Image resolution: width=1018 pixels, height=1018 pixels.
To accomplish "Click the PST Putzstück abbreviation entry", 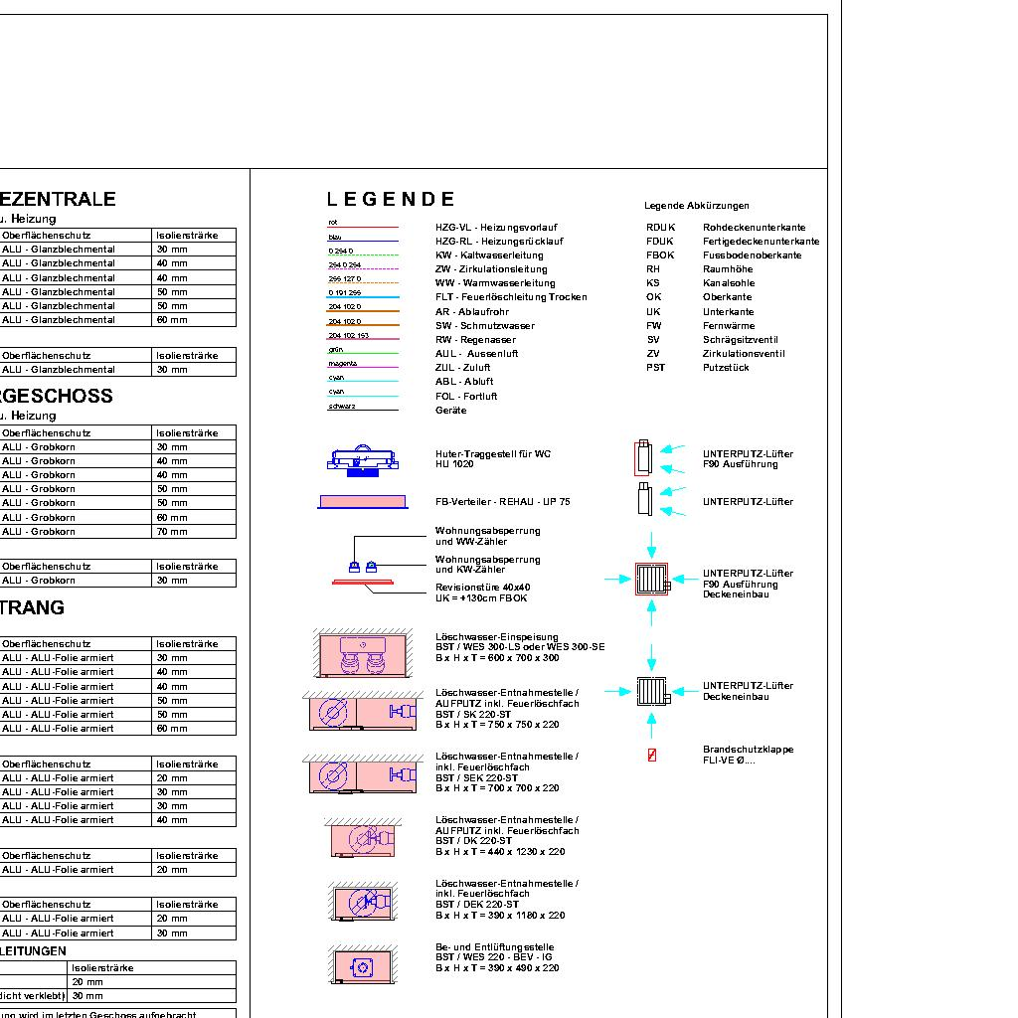I will (698, 368).
